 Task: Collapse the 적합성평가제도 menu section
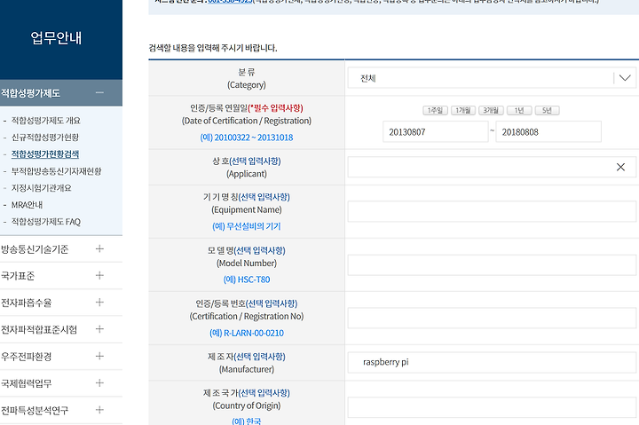pyautogui.click(x=99, y=93)
